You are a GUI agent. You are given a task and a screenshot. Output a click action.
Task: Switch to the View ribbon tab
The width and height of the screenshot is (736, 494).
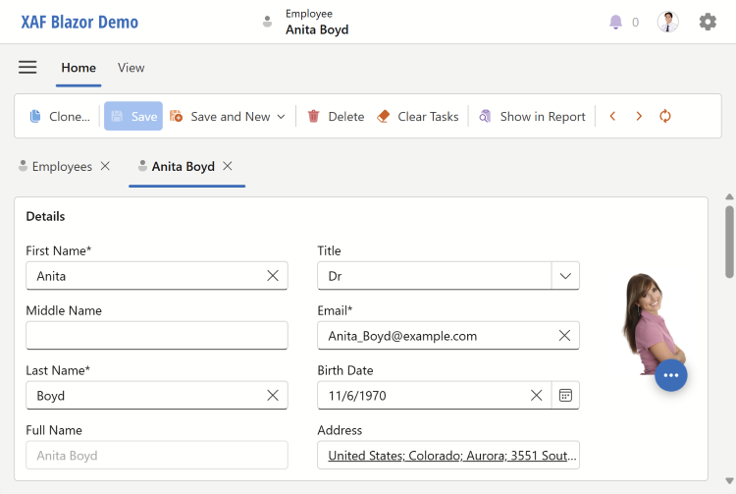click(131, 68)
